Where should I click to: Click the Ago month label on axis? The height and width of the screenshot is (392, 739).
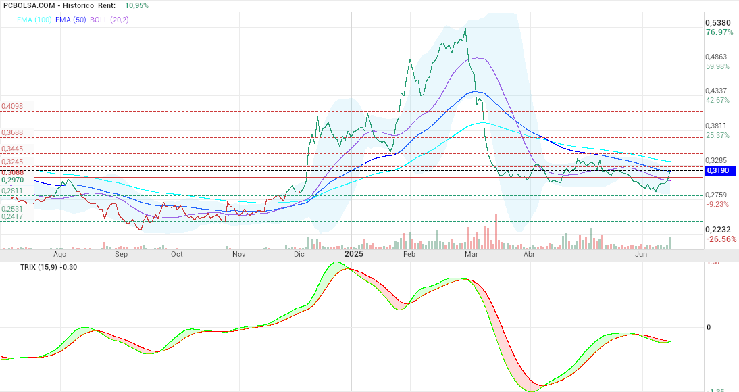click(x=60, y=254)
